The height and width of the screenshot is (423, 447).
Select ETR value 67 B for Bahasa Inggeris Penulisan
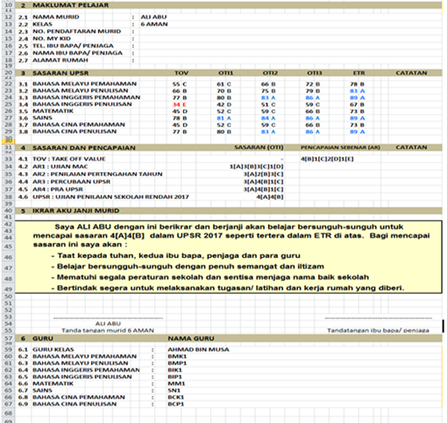click(x=358, y=104)
